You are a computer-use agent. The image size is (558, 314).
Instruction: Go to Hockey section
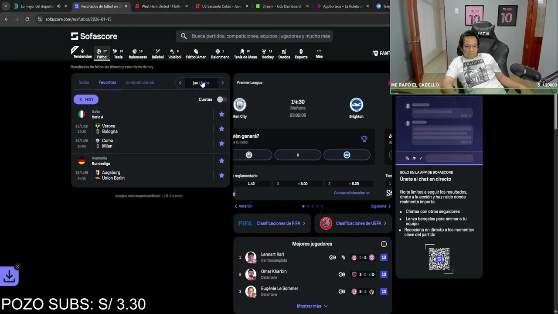[268, 53]
